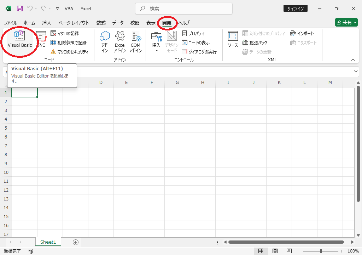The image size is (362, 255).
Task: Open the undo history dropdown
Action: tap(36, 8)
